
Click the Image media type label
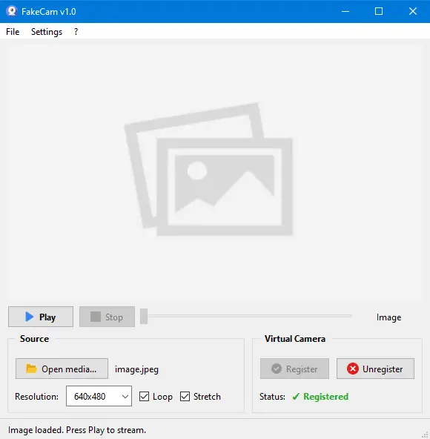388,317
